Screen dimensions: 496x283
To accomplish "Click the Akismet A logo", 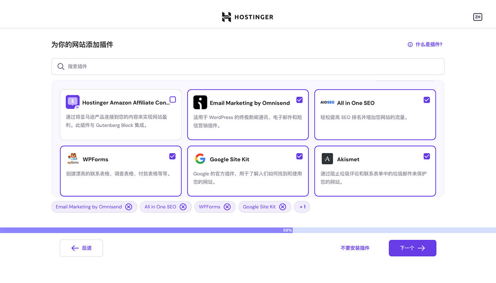I will (327, 159).
